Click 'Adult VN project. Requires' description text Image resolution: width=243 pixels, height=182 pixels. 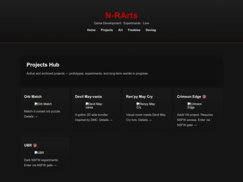click(x=195, y=115)
